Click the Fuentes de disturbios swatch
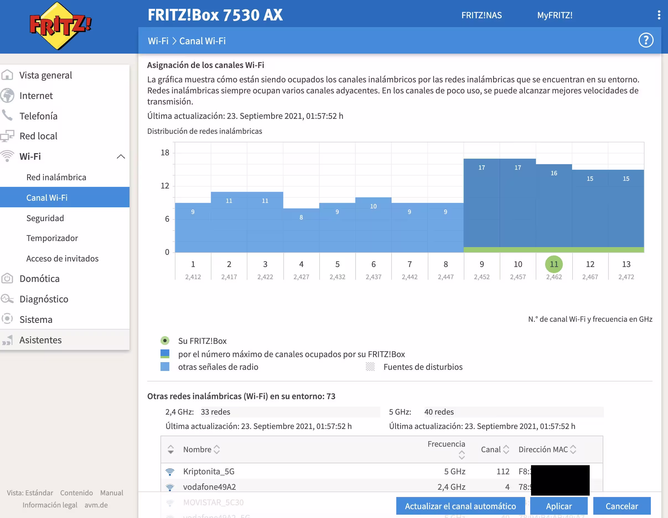 tap(370, 367)
